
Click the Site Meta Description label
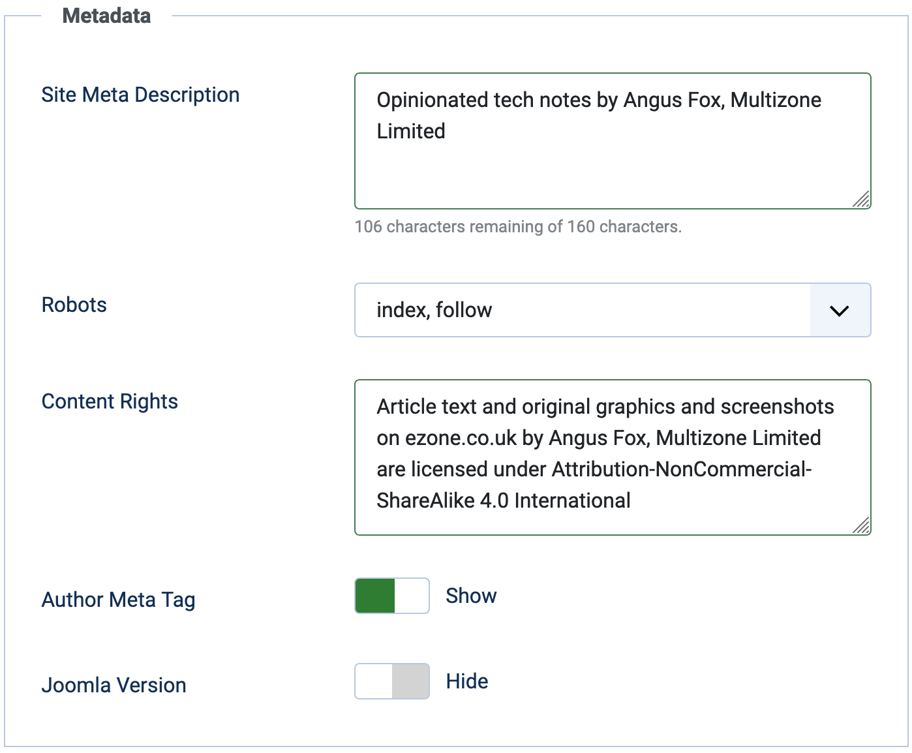pyautogui.click(x=140, y=95)
